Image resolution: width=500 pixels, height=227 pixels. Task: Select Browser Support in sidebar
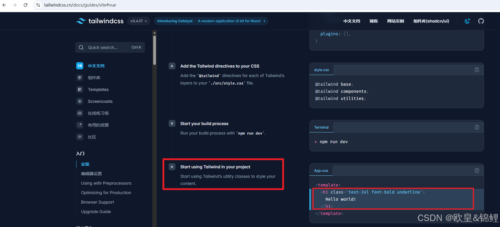[98, 202]
